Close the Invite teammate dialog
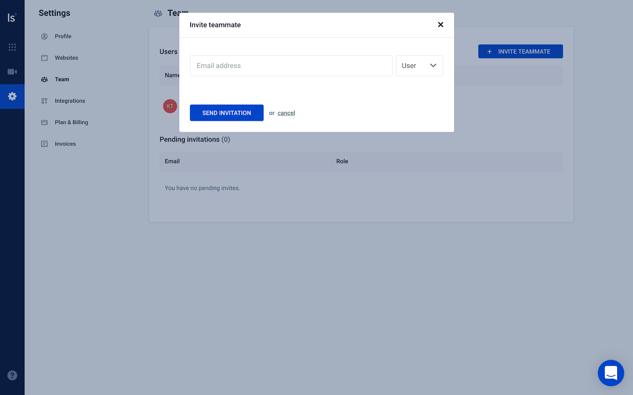 pos(440,24)
